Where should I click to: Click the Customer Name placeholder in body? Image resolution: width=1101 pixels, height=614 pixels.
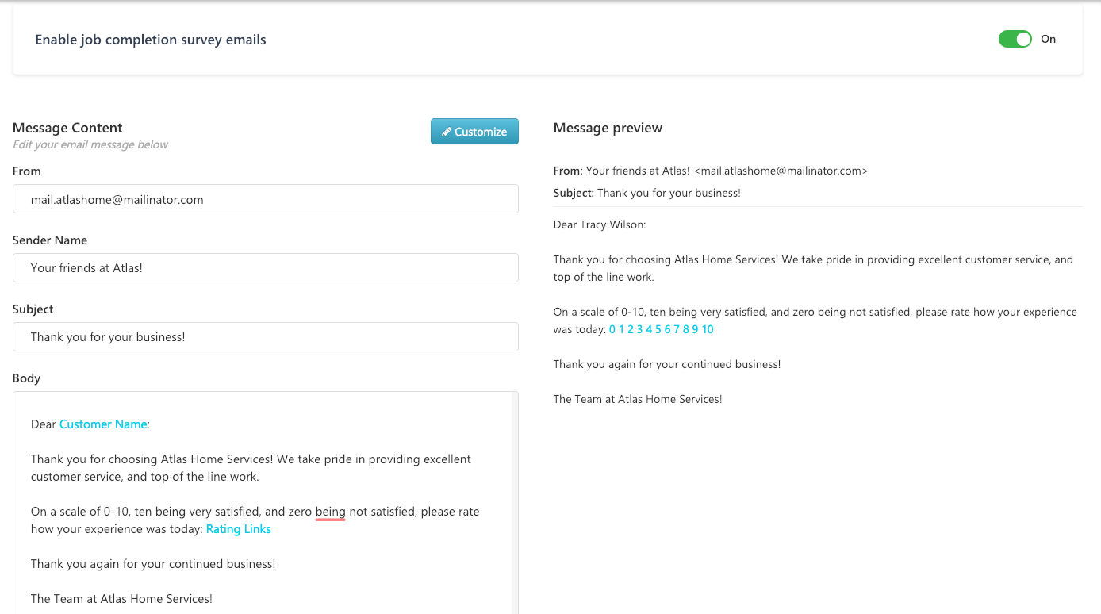(103, 424)
